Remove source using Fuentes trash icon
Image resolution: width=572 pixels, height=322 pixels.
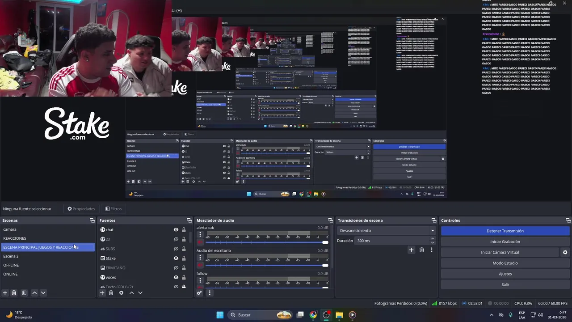pyautogui.click(x=111, y=293)
